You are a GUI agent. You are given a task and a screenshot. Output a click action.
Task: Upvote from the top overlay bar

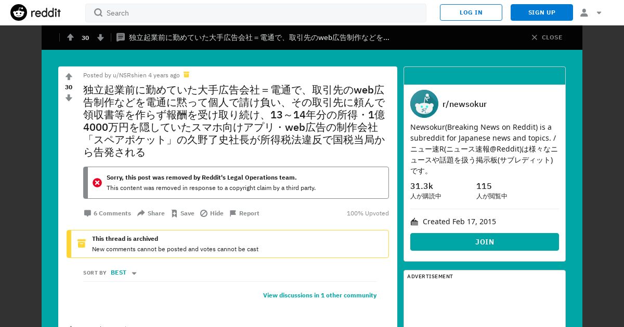(x=70, y=37)
